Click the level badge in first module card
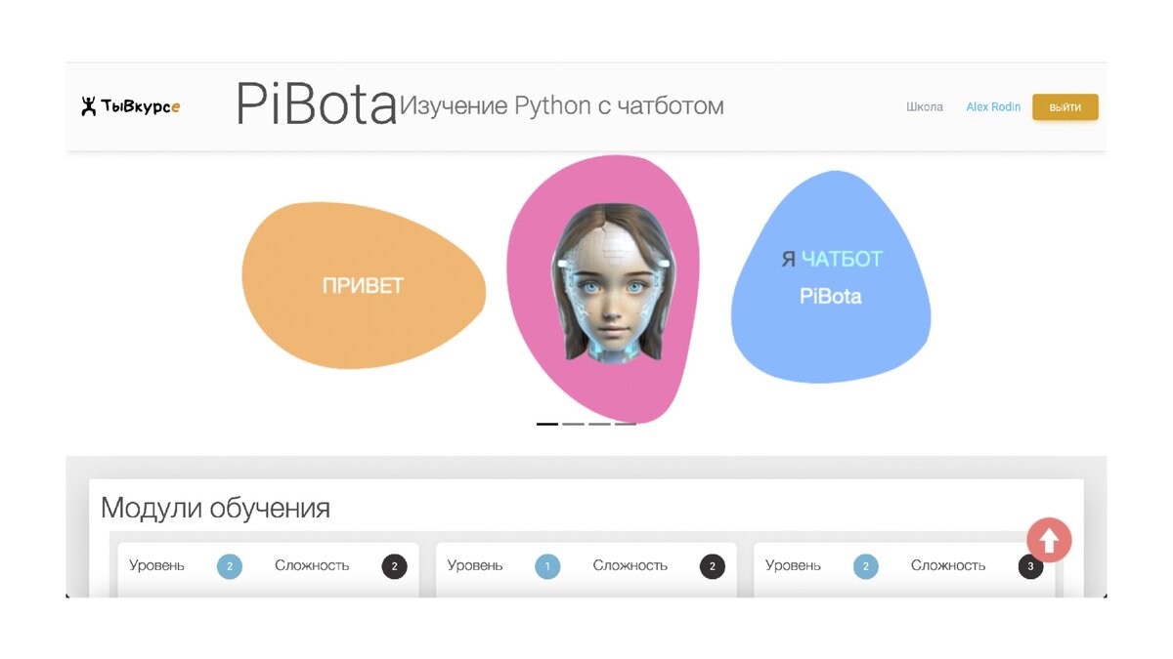Screen dimensions: 1173x659 [230, 566]
